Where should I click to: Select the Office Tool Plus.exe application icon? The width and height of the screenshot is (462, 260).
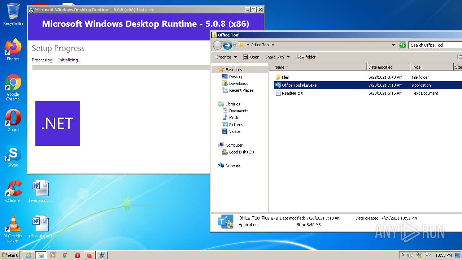pyautogui.click(x=278, y=85)
